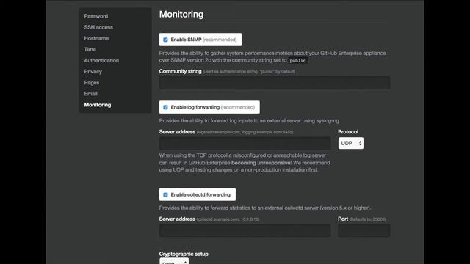Switch to Authentication settings

[101, 60]
